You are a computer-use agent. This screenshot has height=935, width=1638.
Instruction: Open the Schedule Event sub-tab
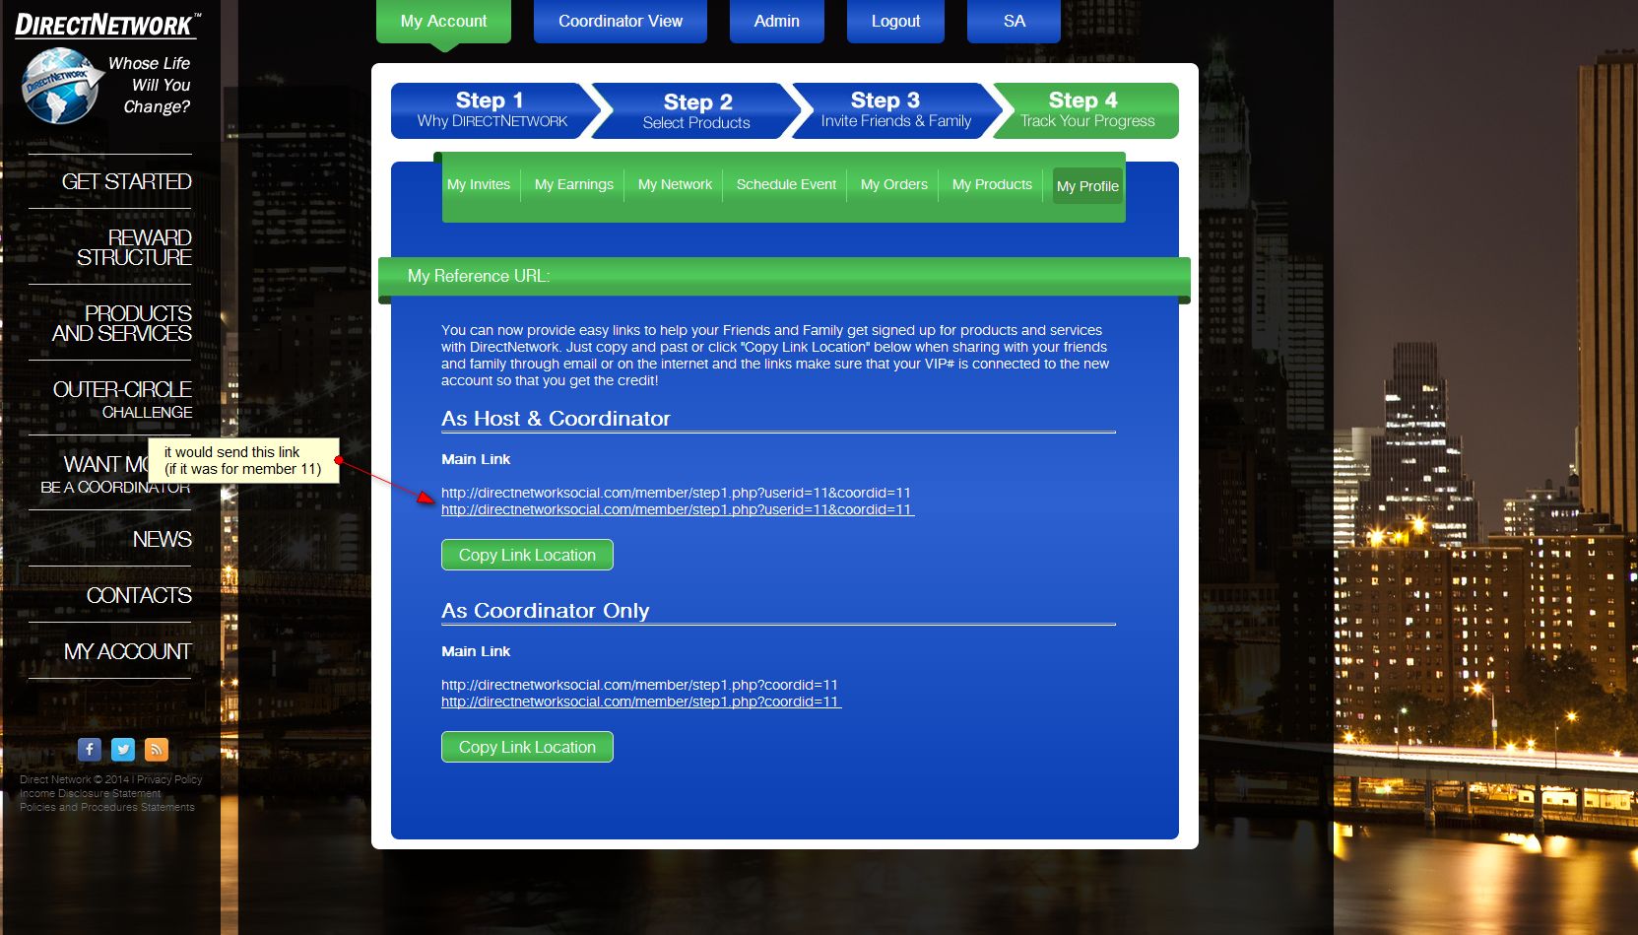click(x=786, y=184)
